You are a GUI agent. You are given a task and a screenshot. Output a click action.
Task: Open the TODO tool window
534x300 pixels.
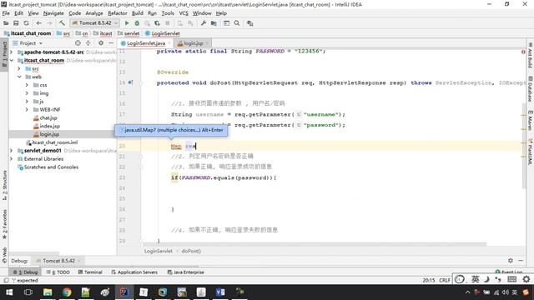tap(58, 272)
